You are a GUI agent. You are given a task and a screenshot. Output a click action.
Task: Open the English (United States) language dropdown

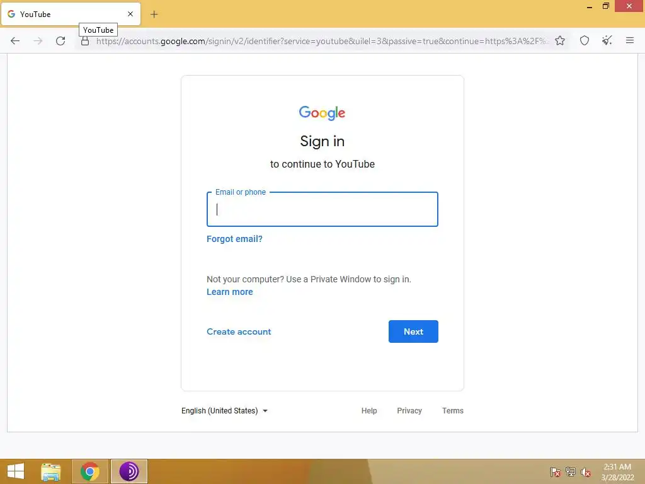(225, 411)
